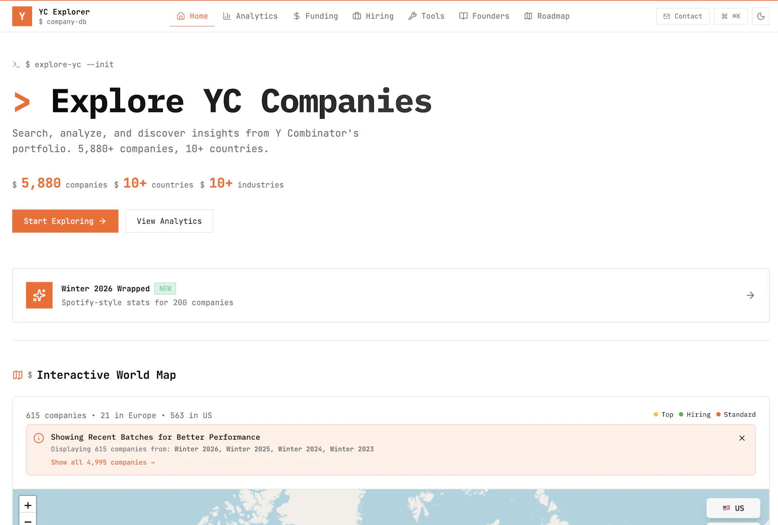The image size is (778, 525).
Task: Click the 10+ industries stat
Action: (242, 183)
